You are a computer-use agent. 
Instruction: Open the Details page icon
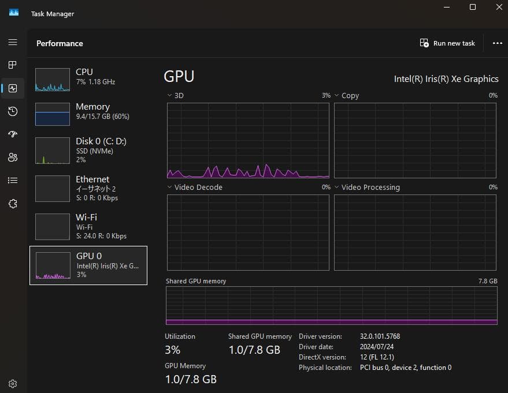[13, 180]
